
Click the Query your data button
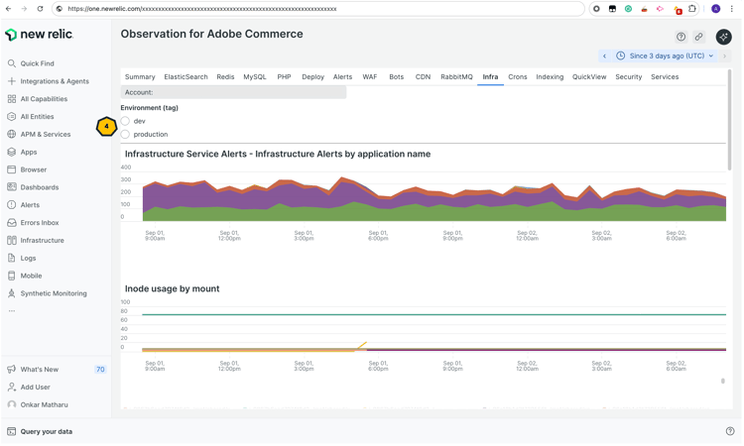point(46,431)
